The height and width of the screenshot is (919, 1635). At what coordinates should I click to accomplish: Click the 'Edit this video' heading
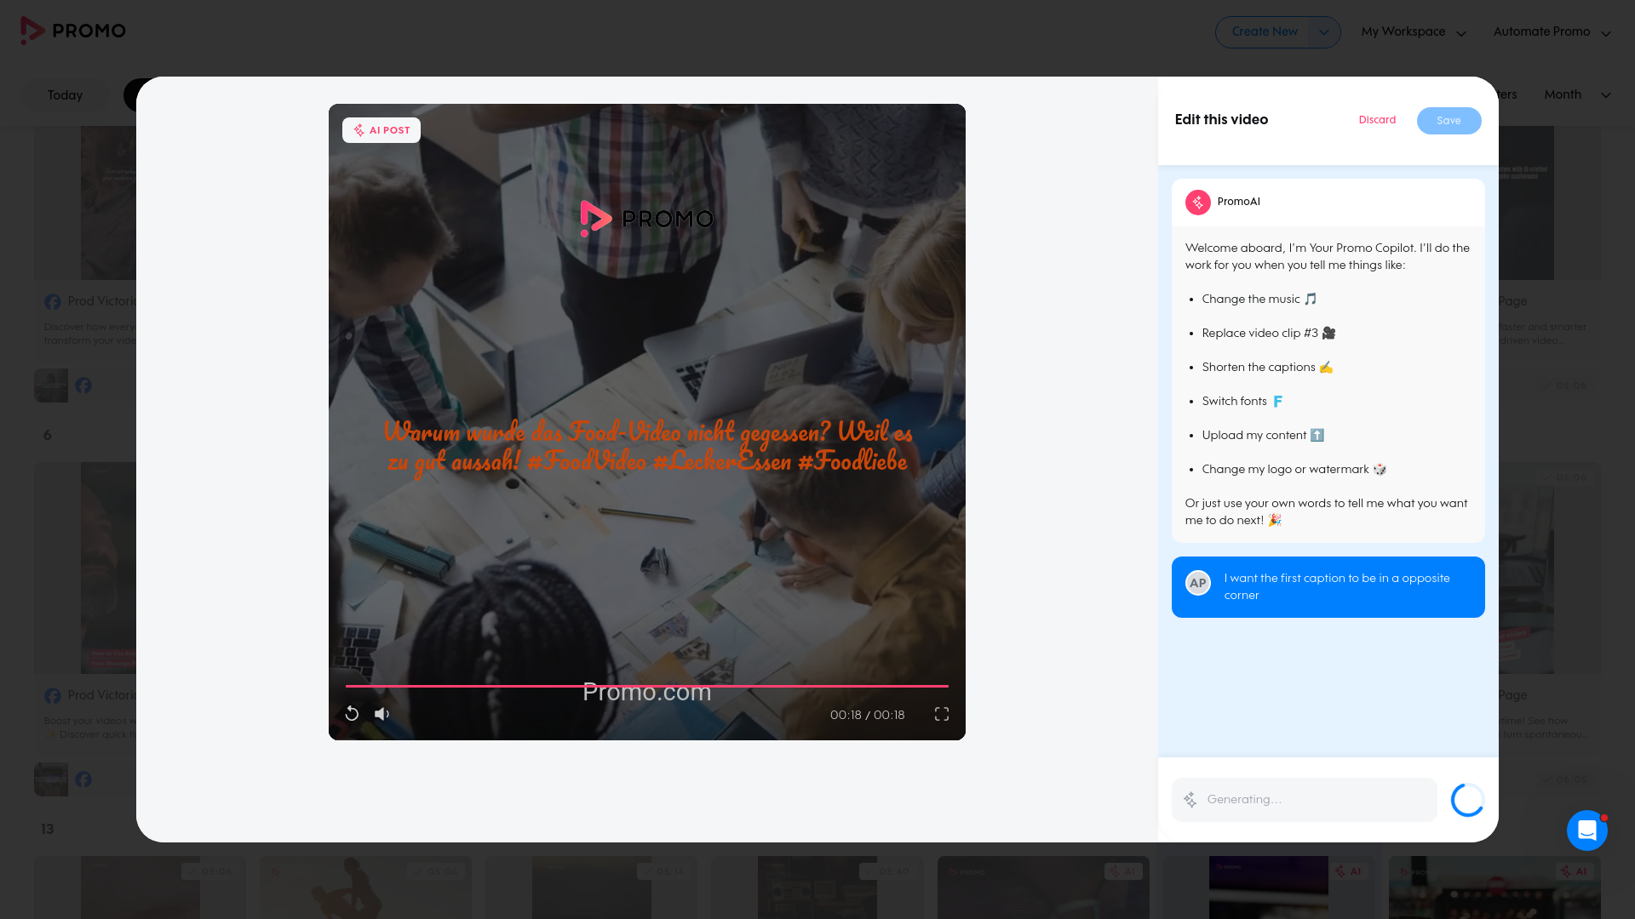[1221, 120]
